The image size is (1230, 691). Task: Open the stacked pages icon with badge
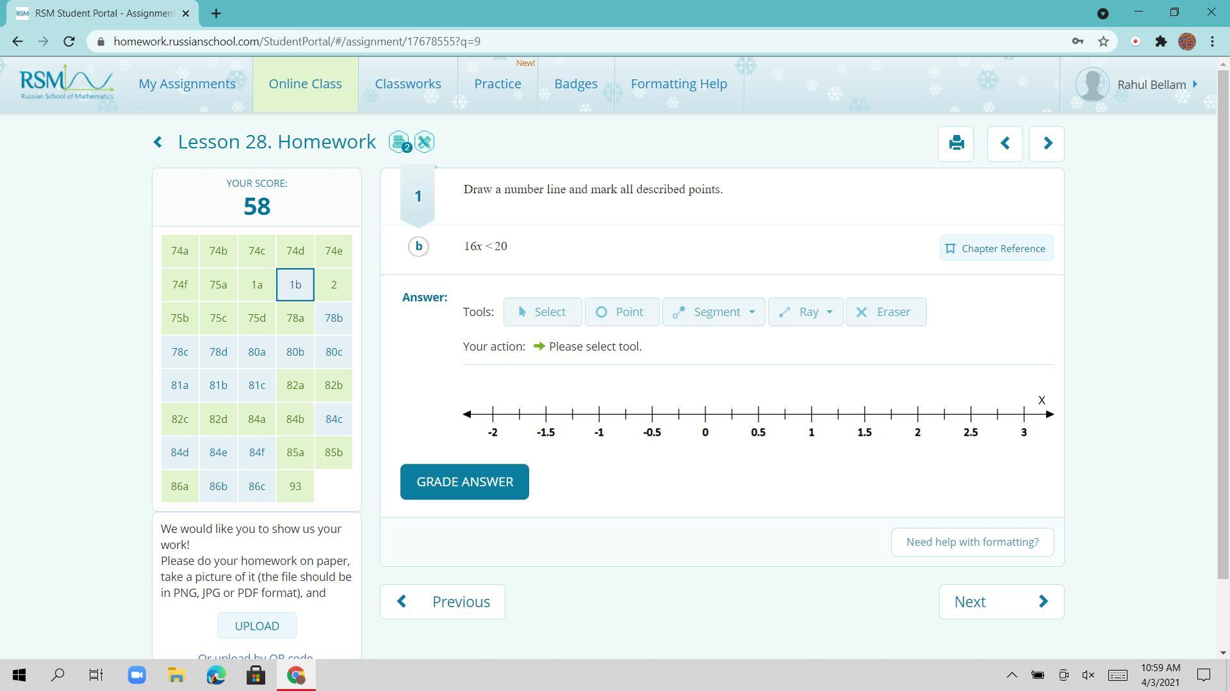click(x=399, y=142)
